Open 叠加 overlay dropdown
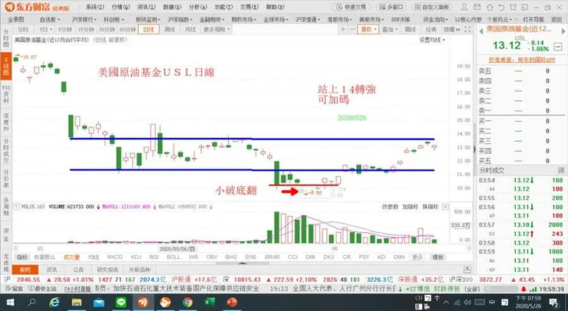 390,29
